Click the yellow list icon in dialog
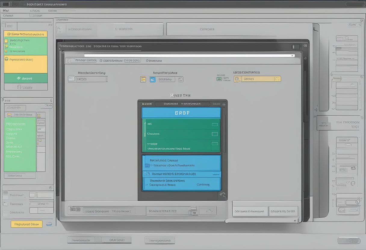366x250 pixels. (x=143, y=79)
